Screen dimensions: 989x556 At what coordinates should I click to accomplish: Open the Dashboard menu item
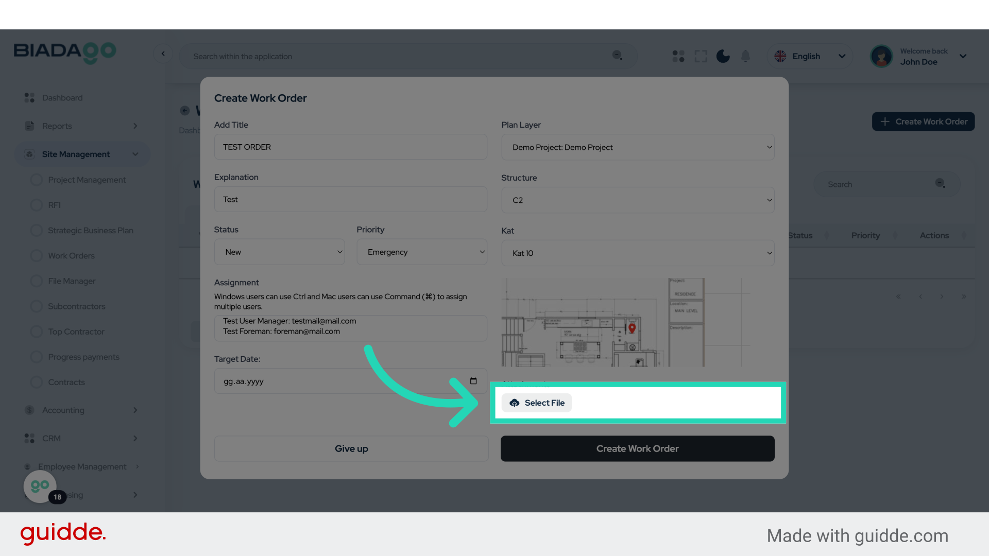62,98
